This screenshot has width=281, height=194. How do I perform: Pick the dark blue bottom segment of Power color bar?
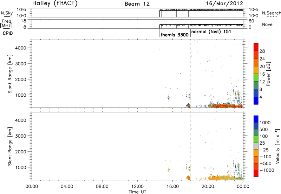point(256,101)
